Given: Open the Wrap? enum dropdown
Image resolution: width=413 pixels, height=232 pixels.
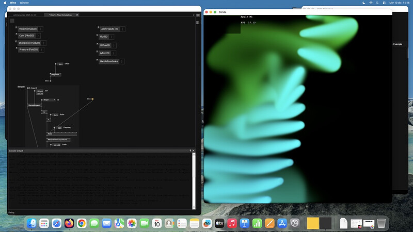Looking at the screenshot, I should [x=49, y=100].
